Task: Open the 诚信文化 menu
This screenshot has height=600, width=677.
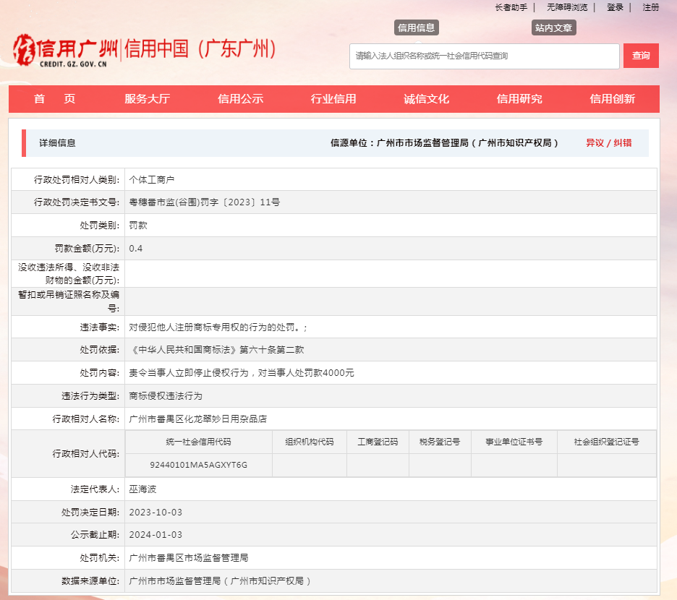Action: [426, 99]
